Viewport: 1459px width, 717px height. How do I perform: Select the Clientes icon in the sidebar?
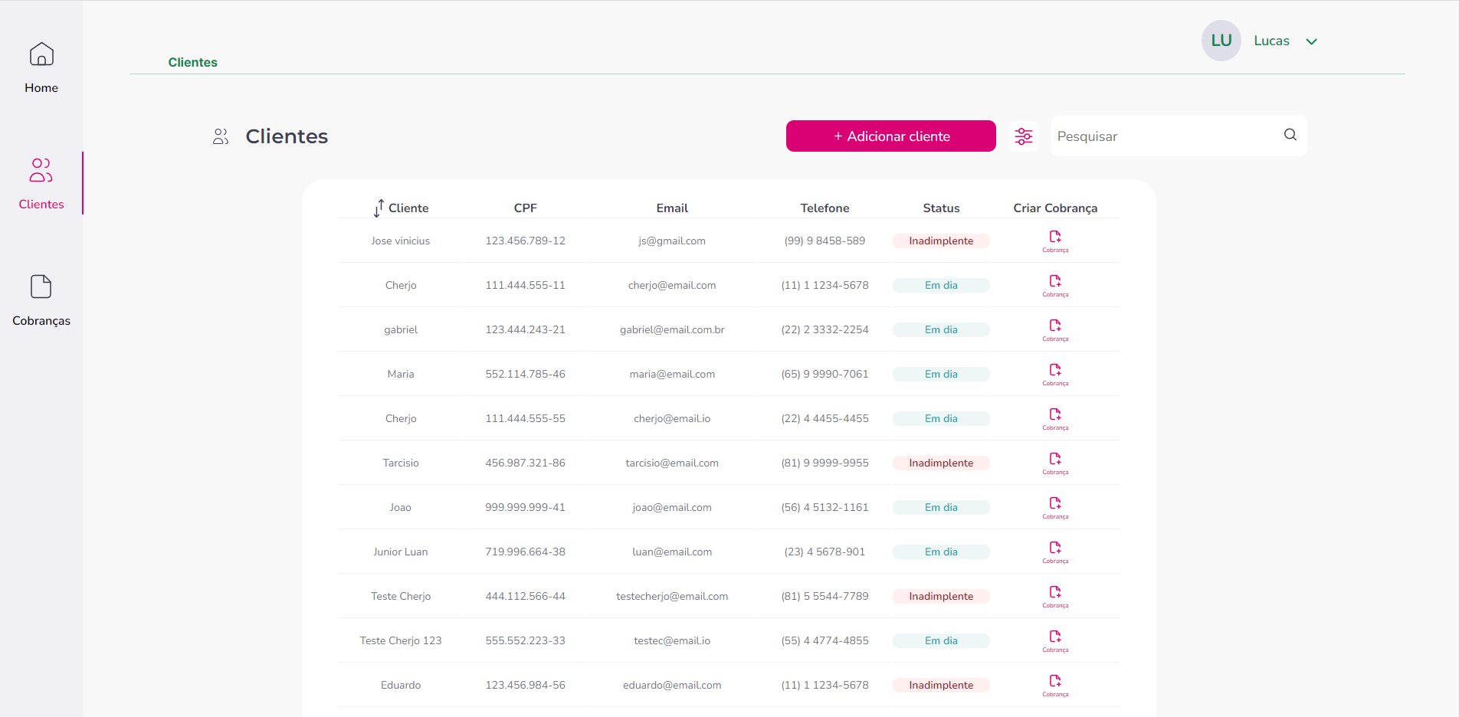pyautogui.click(x=41, y=171)
